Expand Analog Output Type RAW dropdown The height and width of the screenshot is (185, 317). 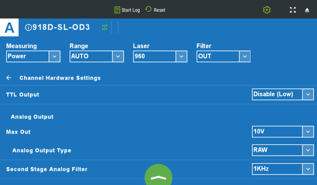pos(283,150)
